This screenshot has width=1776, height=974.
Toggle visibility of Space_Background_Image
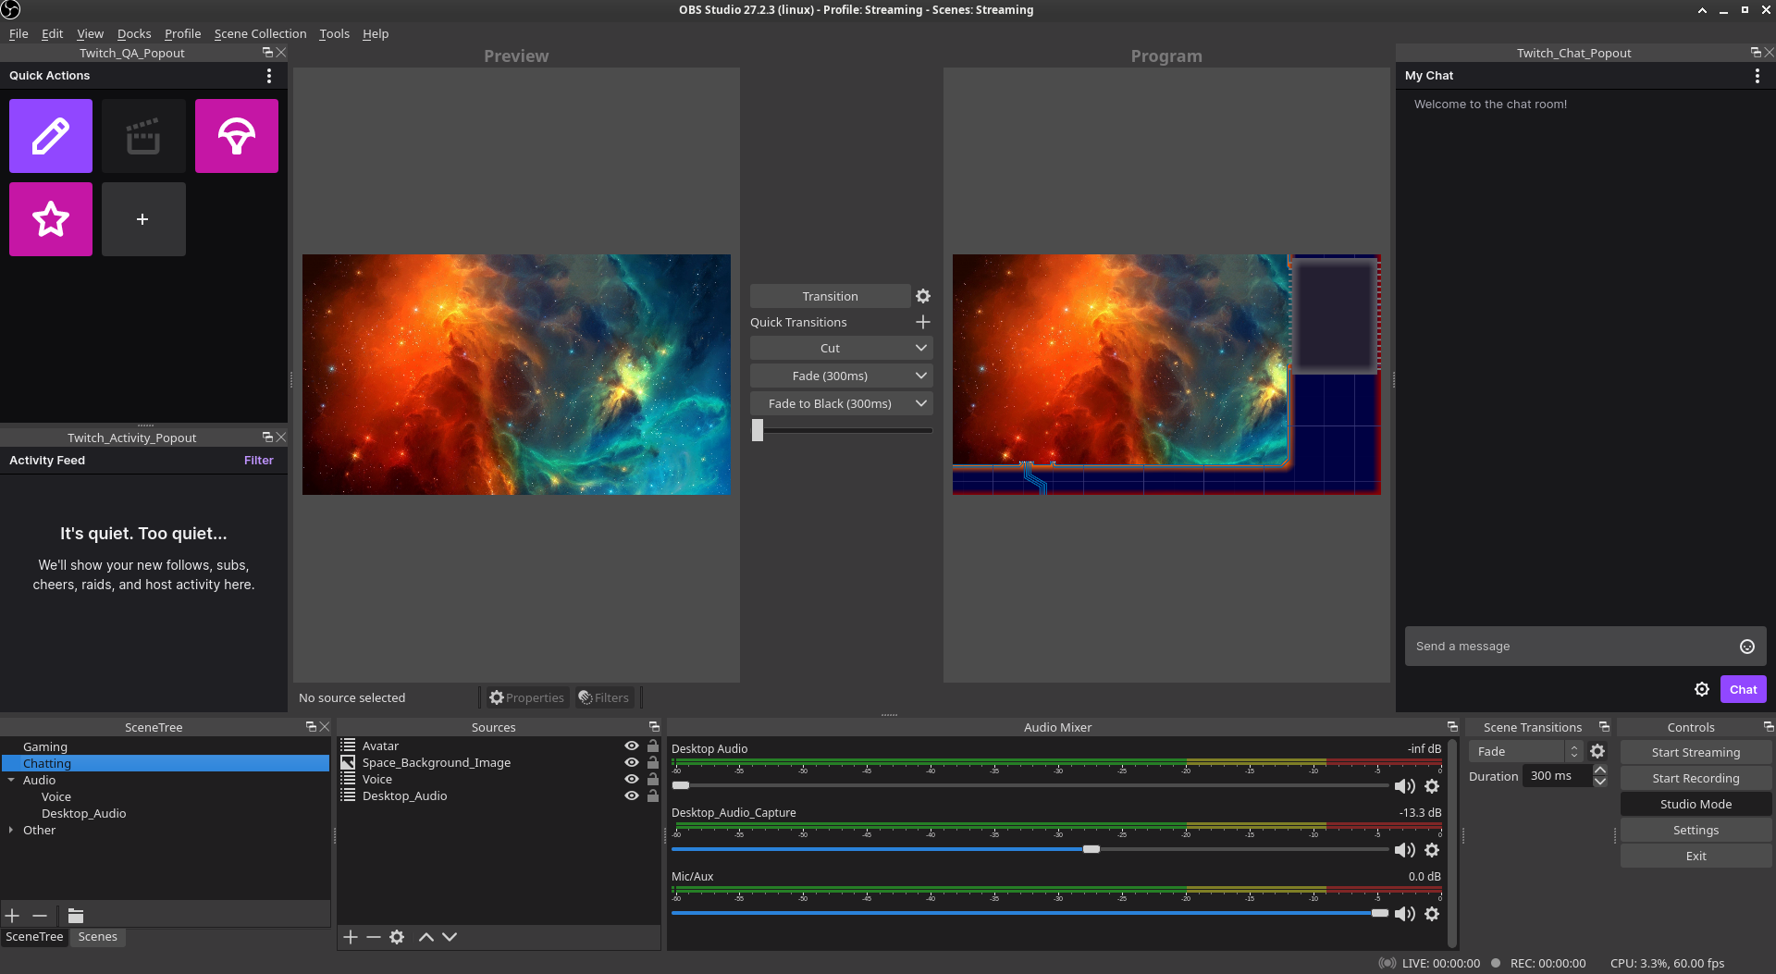pos(631,762)
